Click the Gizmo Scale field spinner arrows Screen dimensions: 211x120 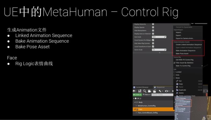pos(165,50)
